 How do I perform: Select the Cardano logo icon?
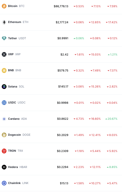click(4, 119)
